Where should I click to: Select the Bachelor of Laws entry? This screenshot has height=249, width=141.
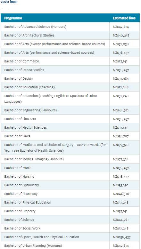(x=17, y=136)
